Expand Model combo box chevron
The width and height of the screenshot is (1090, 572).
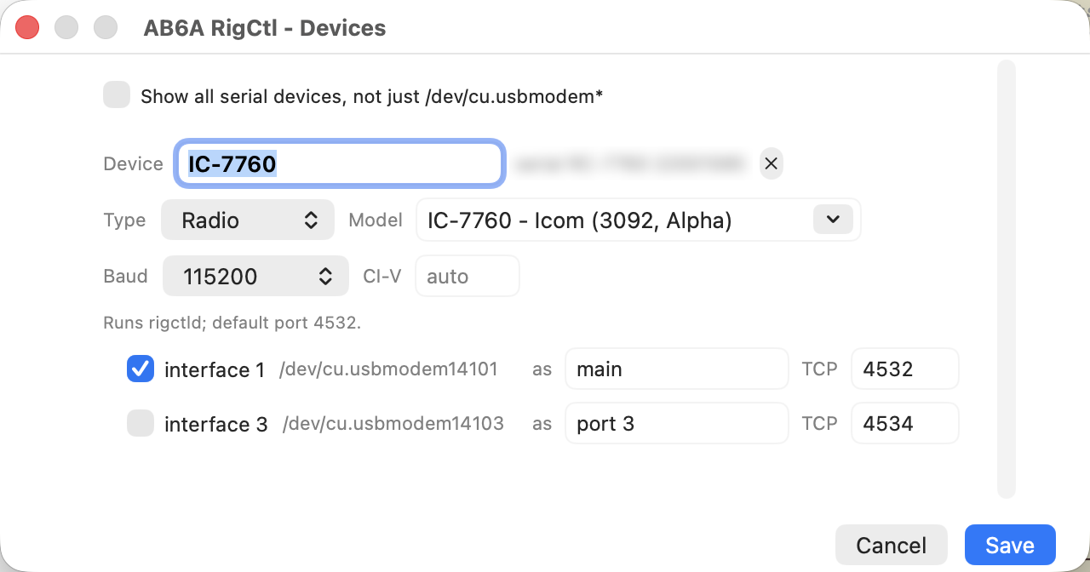(x=833, y=220)
